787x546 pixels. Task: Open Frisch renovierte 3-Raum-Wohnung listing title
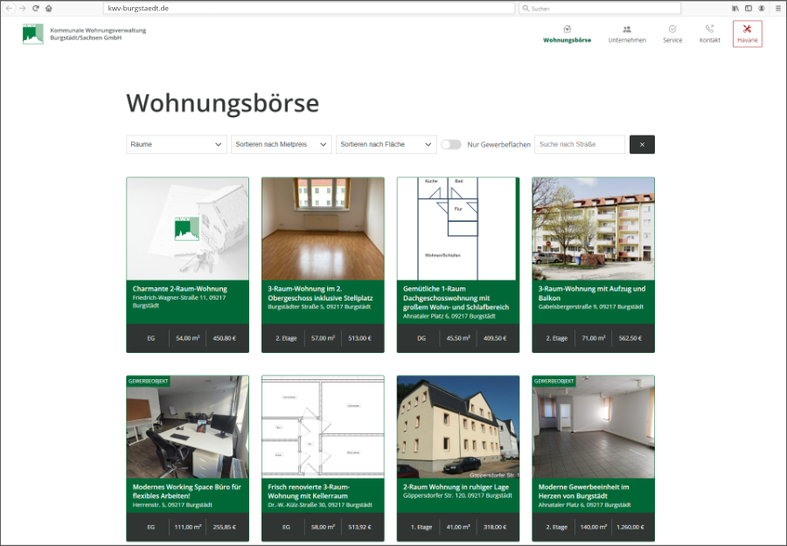309,491
